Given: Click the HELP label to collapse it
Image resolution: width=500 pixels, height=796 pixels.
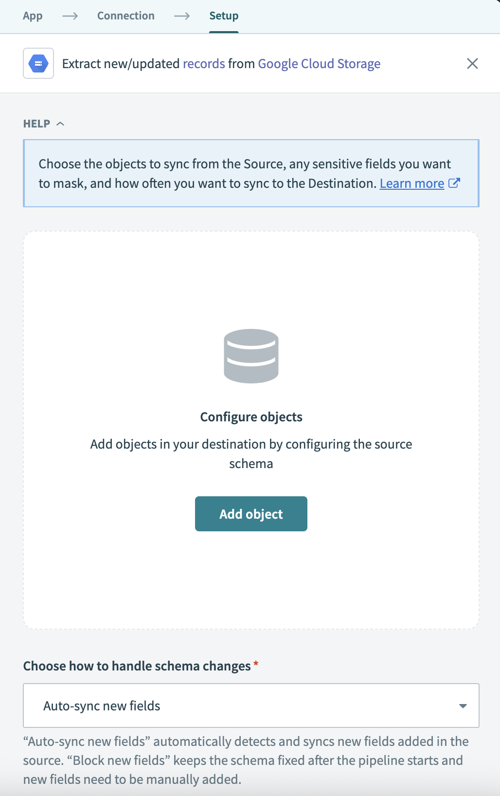Looking at the screenshot, I should coord(36,124).
